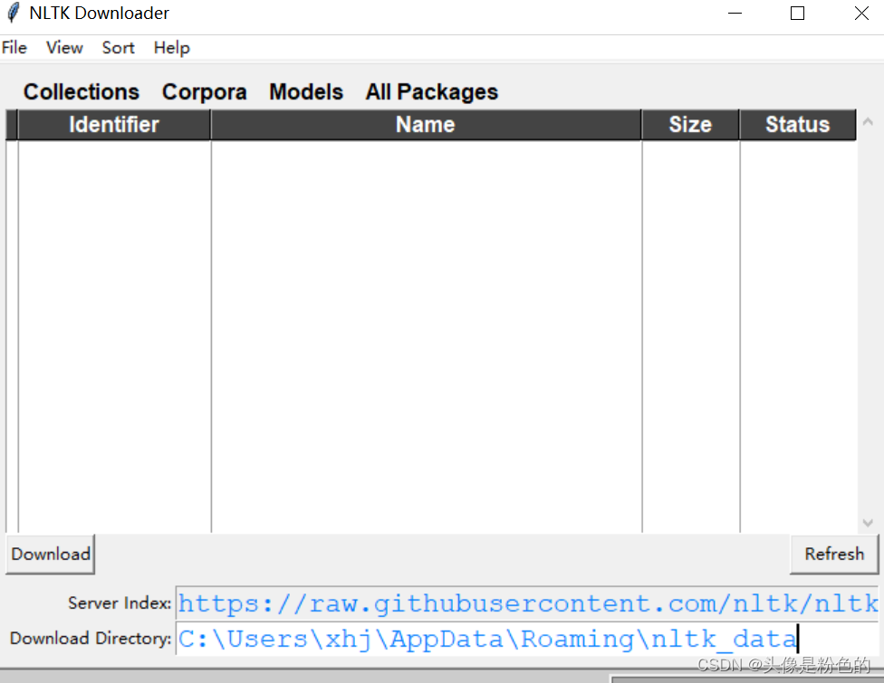Open the Sort menu
This screenshot has width=884, height=683.
tap(118, 47)
